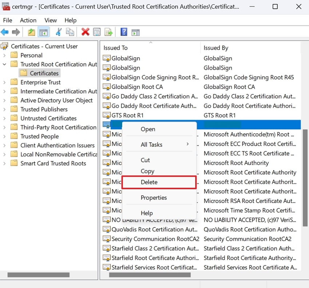Click the Export List toolbar icon
This screenshot has height=288, width=309.
pyautogui.click(x=108, y=32)
